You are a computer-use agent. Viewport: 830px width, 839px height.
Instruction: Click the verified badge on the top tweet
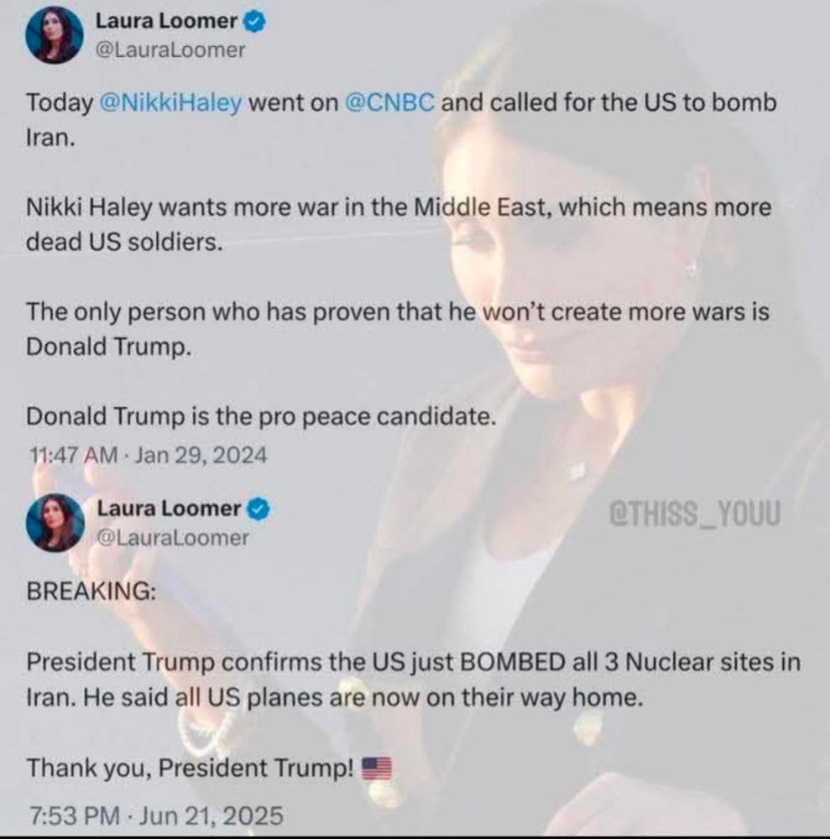point(255,22)
